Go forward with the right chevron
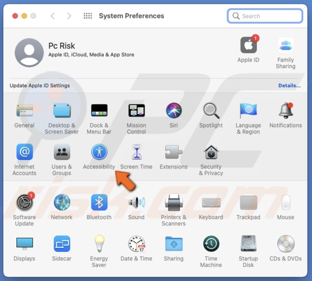 pos(69,16)
